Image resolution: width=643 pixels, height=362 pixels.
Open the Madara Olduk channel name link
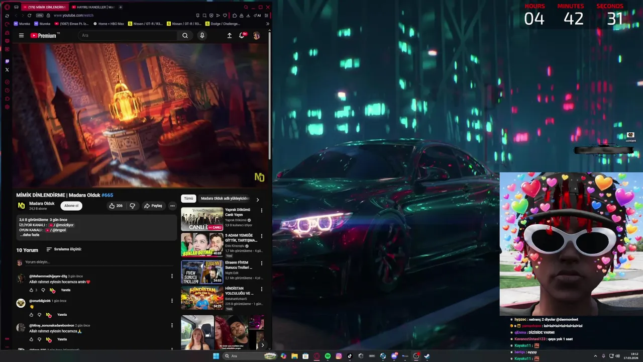pyautogui.click(x=42, y=204)
